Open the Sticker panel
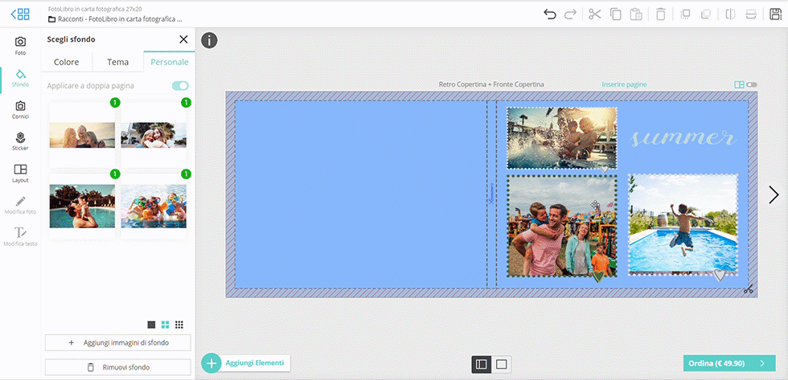788x380 pixels. (20, 142)
